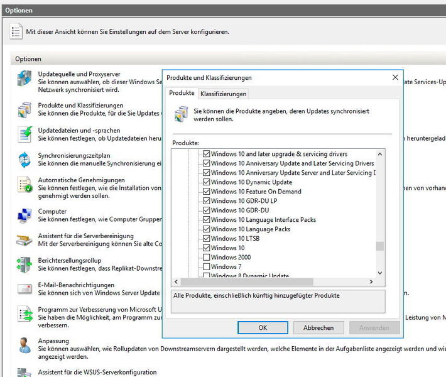Open Updatedateien und -sprachen settings

(x=79, y=130)
